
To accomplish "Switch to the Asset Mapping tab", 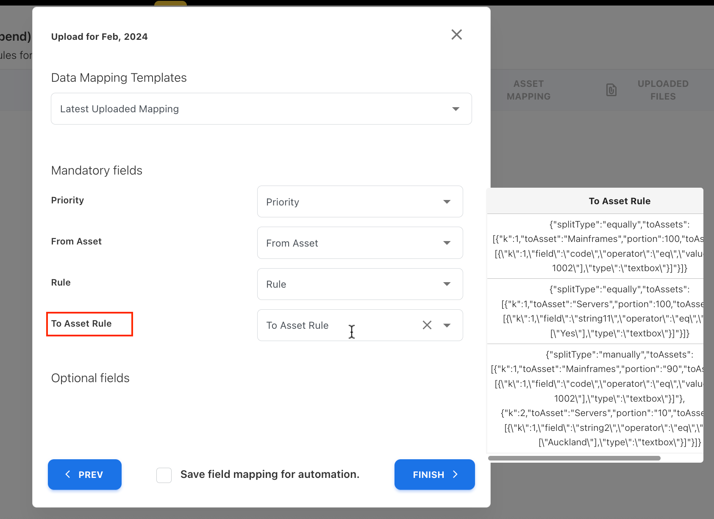I will point(528,90).
